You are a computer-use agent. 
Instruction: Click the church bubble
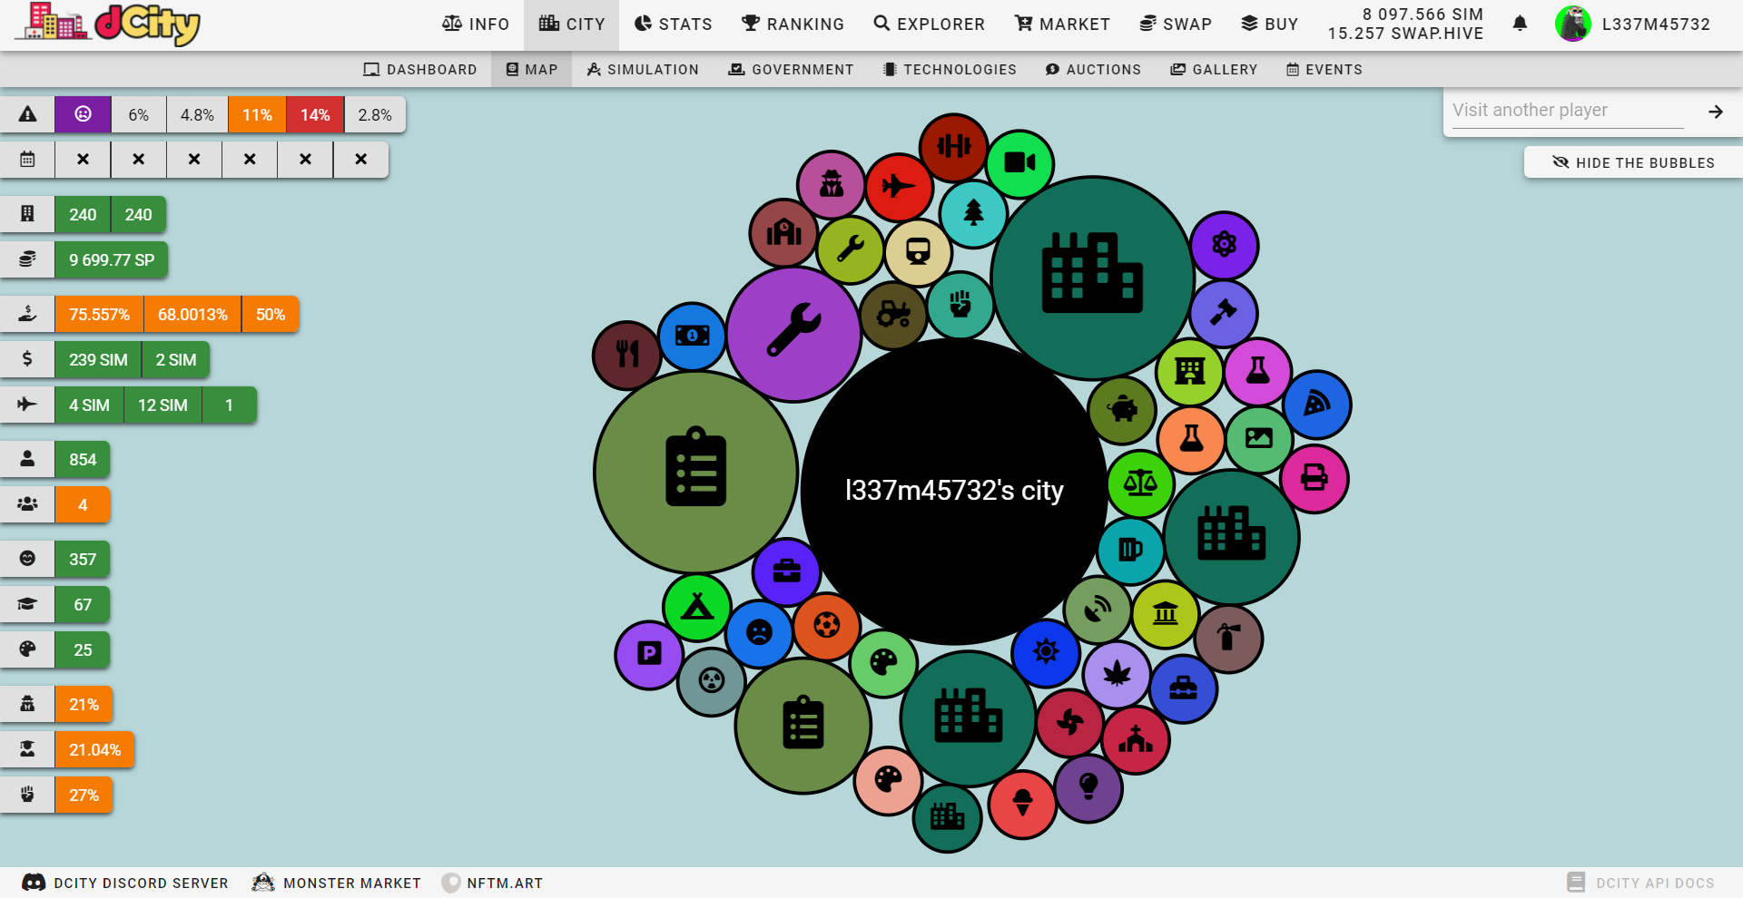tap(1136, 739)
